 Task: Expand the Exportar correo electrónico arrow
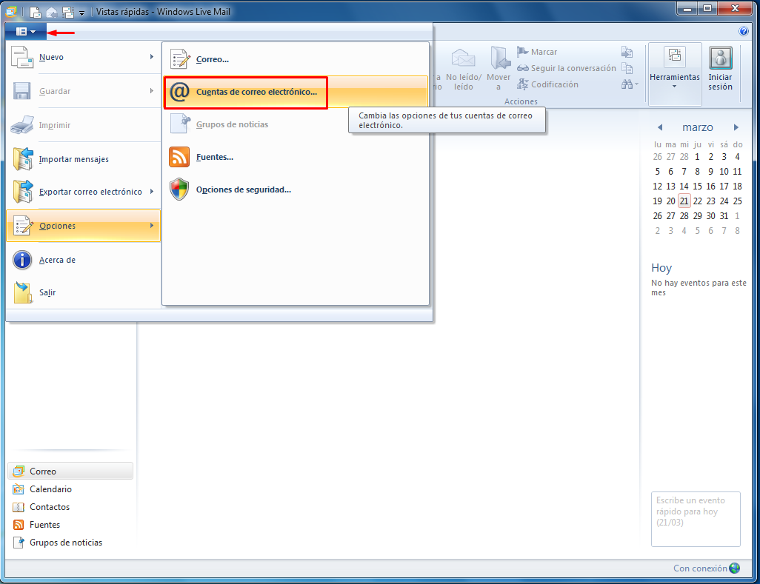click(x=152, y=192)
